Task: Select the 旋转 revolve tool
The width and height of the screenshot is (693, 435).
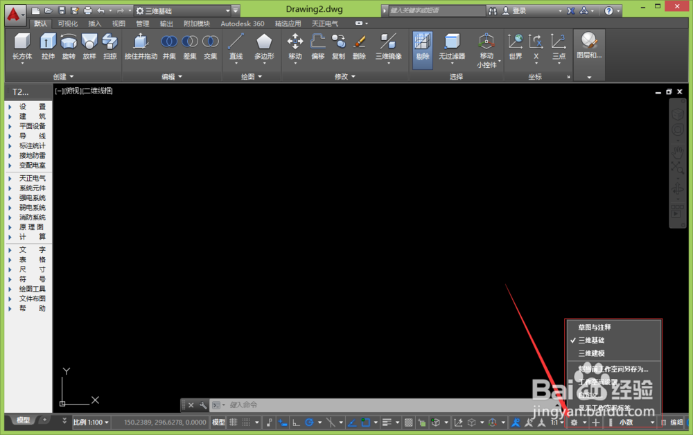Action: point(69,47)
